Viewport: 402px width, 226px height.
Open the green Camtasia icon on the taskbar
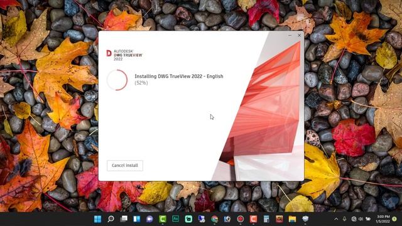[163, 219]
